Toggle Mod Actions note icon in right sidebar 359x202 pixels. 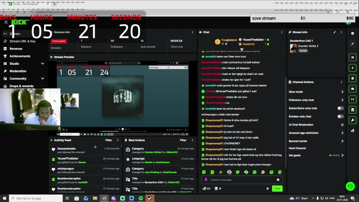click(x=353, y=78)
